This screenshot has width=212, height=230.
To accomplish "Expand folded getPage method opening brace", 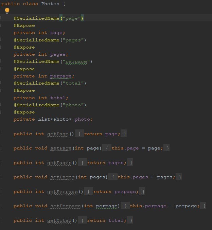I will coord(79,134).
